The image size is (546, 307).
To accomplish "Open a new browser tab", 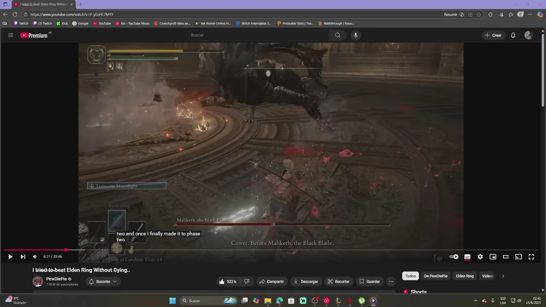I will 80,4.
